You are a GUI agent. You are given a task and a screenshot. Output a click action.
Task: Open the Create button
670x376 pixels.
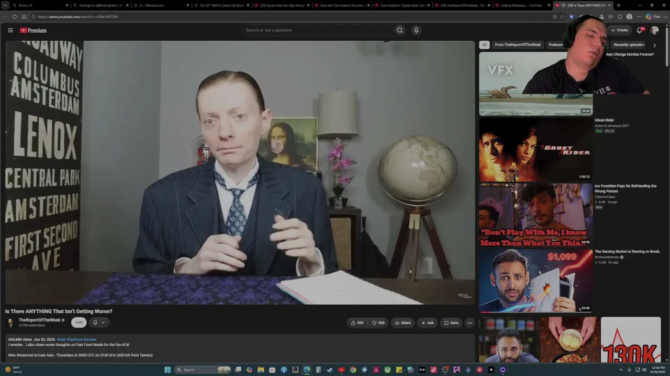620,30
